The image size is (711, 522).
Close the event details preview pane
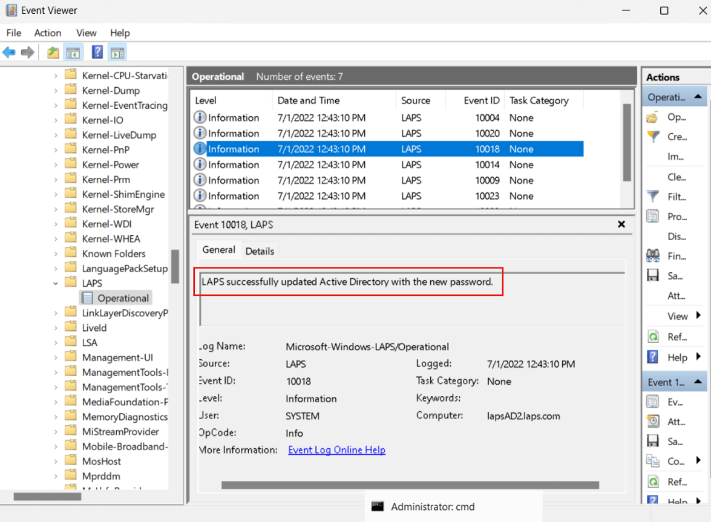point(621,224)
